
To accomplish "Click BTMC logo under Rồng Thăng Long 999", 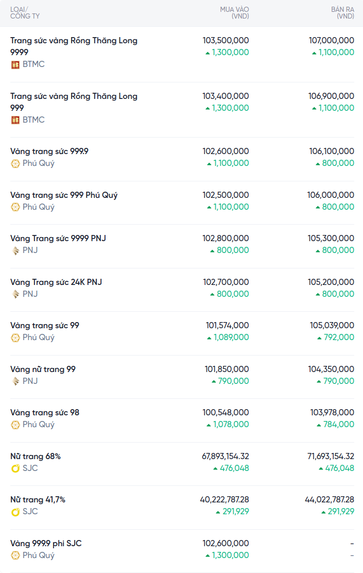I will pos(15,120).
